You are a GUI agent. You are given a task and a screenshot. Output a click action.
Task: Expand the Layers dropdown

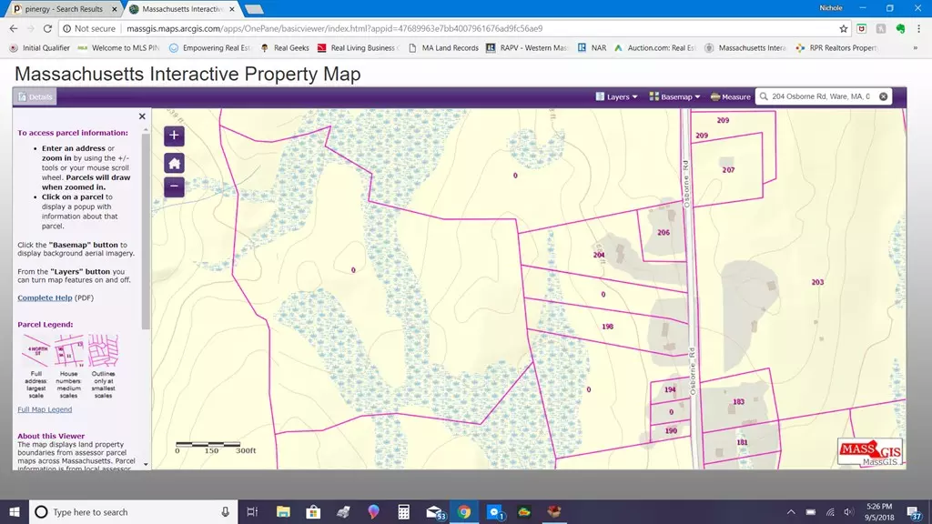click(x=616, y=96)
